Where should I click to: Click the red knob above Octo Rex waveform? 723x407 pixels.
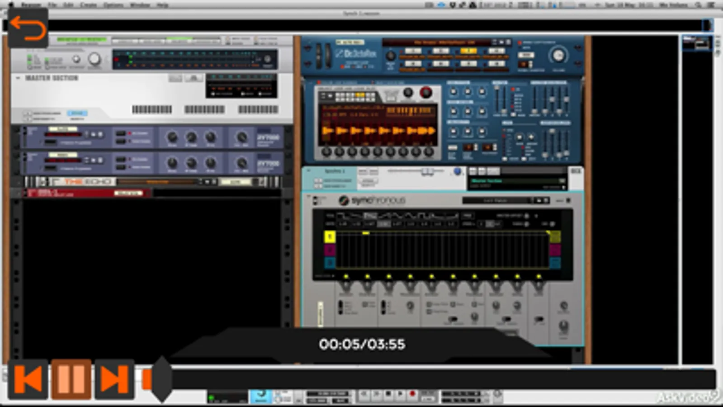pos(425,92)
